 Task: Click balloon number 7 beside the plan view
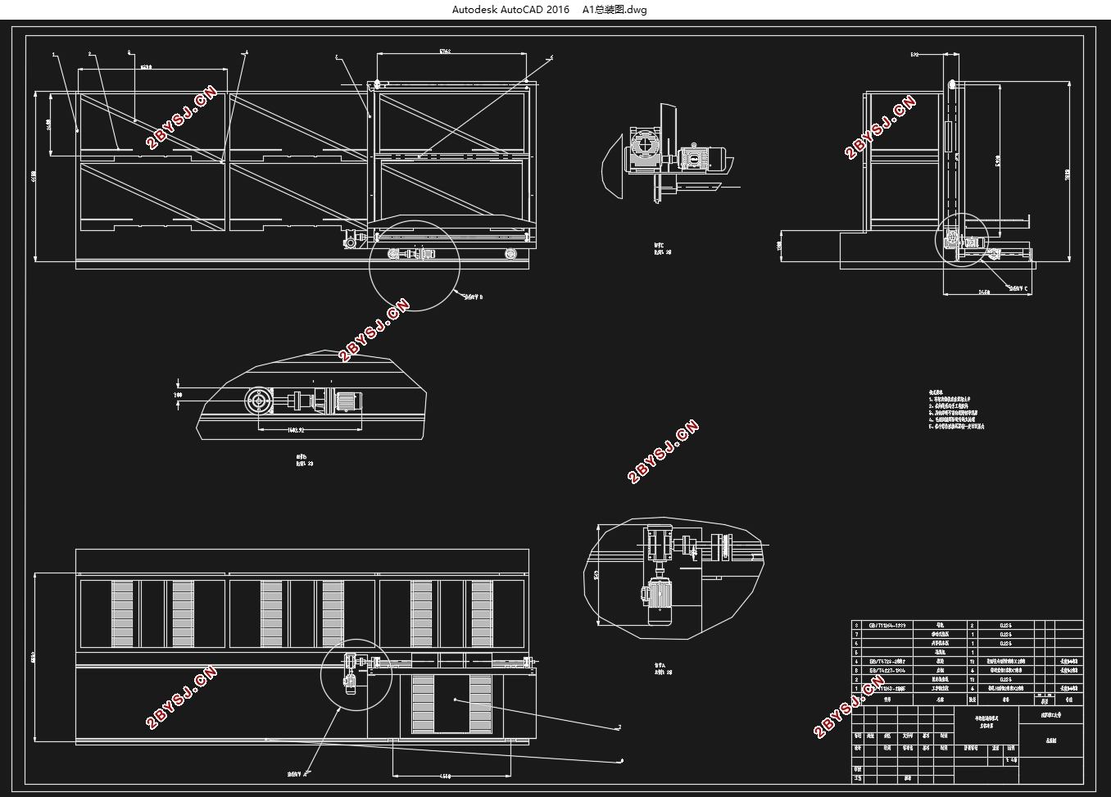pyautogui.click(x=619, y=727)
